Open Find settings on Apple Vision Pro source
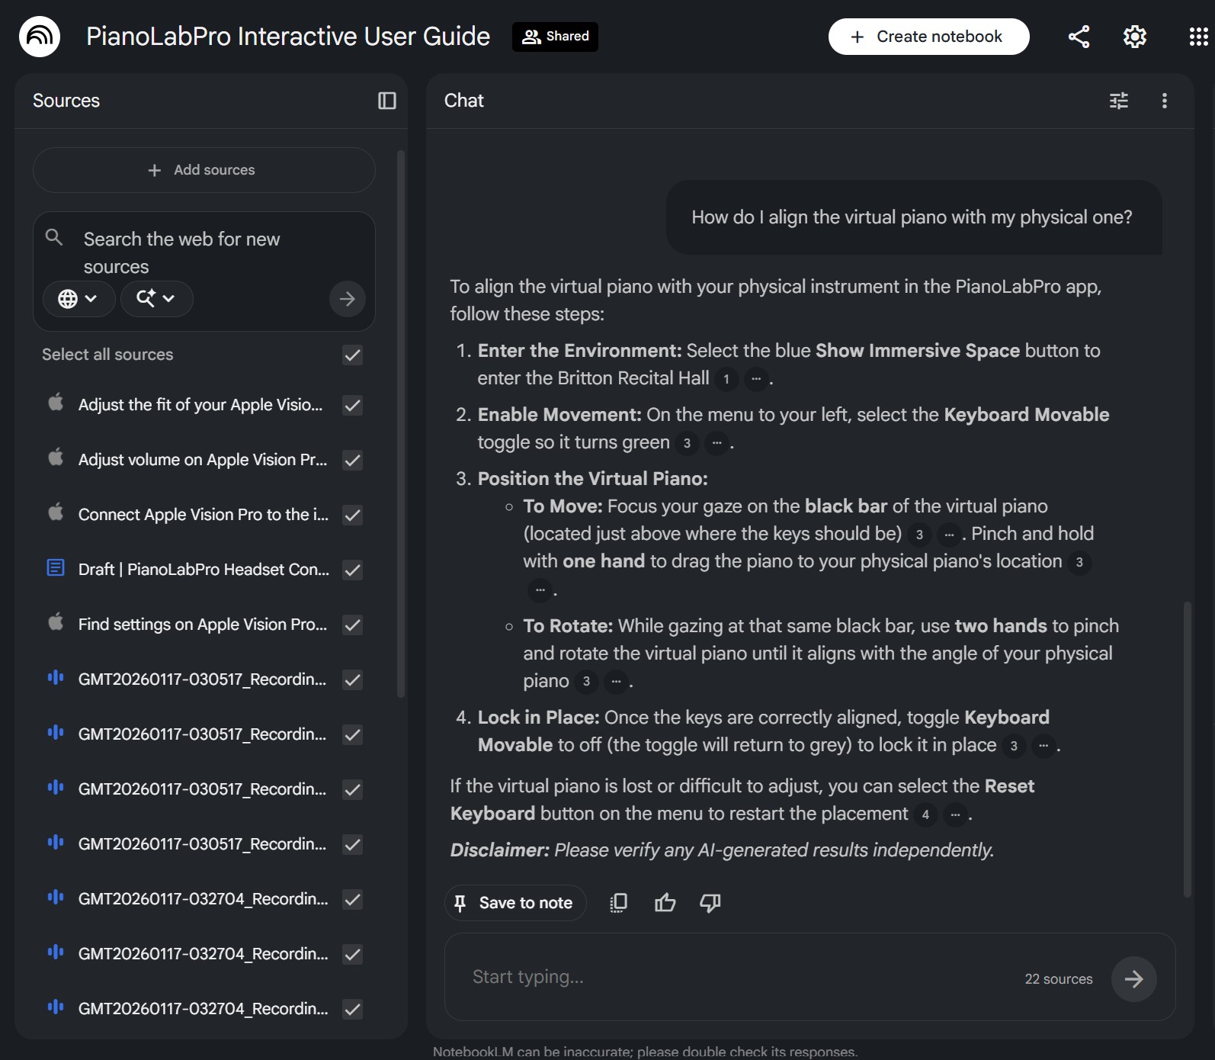The width and height of the screenshot is (1215, 1060). coord(203,625)
